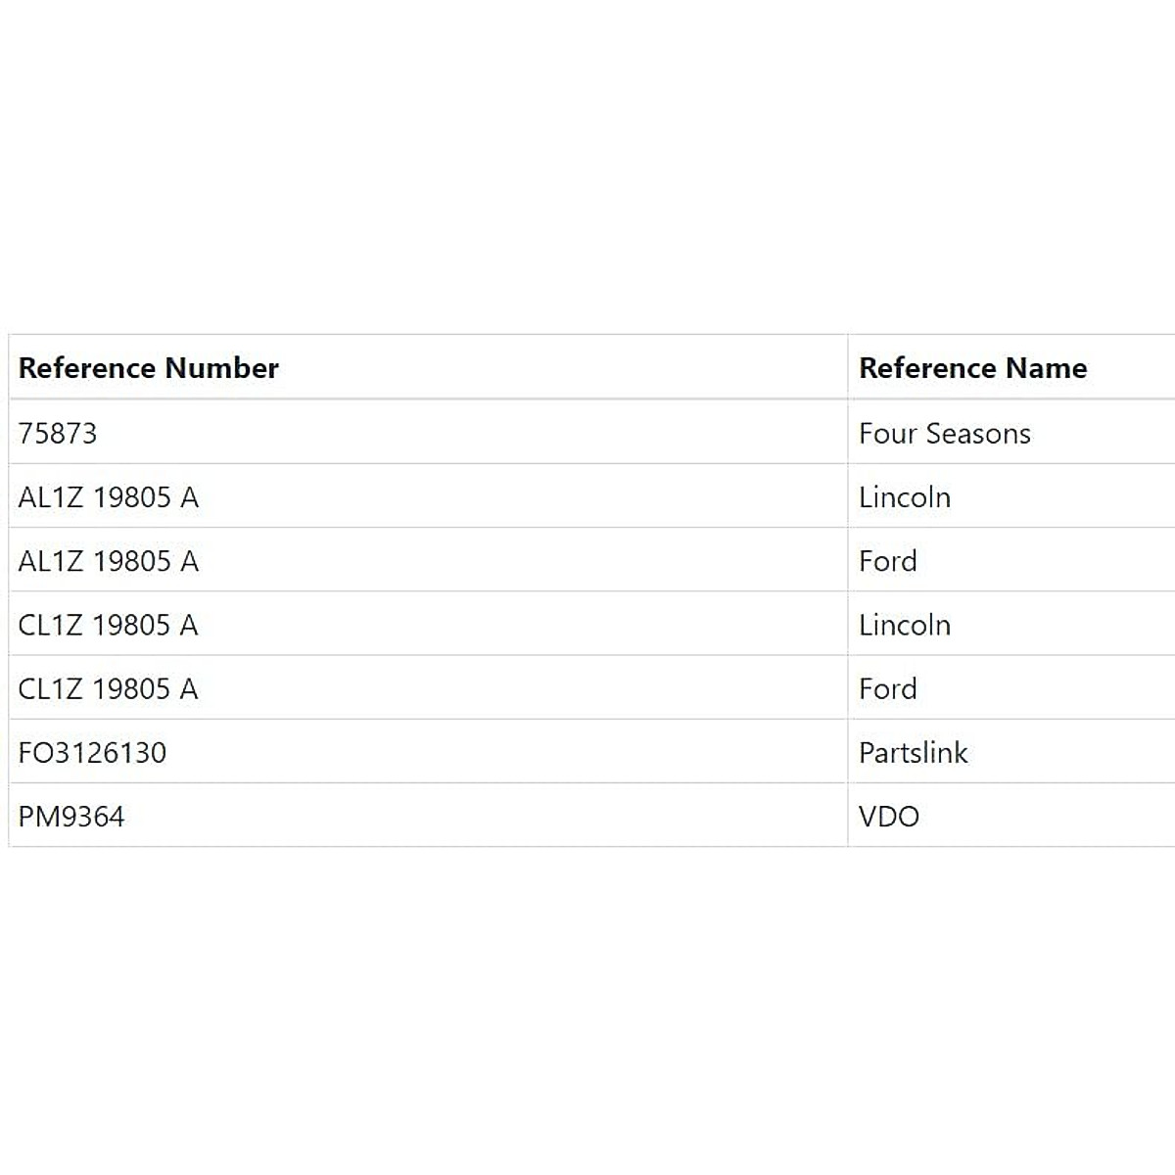Select reference number FO3126130
This screenshot has height=1175, width=1175.
click(92, 753)
